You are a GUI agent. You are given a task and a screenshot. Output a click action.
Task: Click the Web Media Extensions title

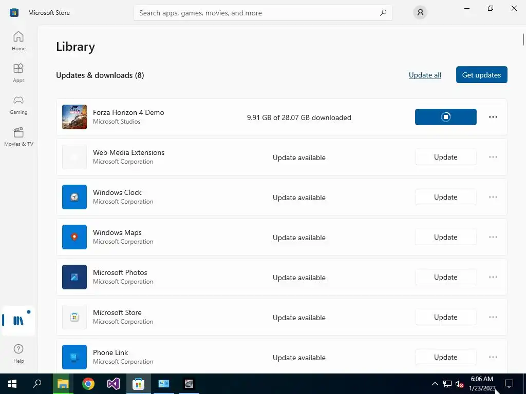coord(129,152)
